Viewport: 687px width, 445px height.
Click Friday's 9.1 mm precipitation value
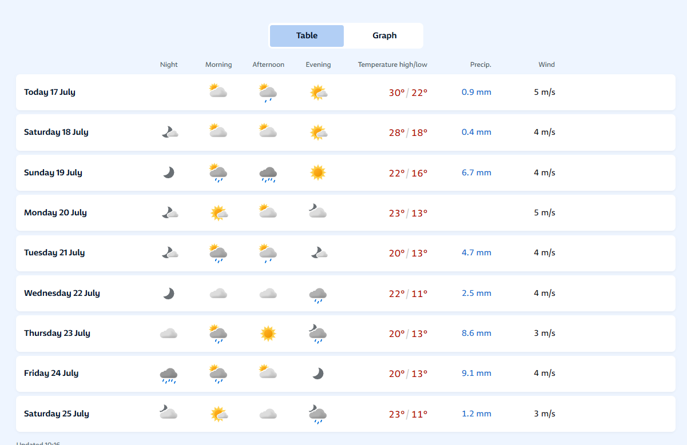pos(476,373)
